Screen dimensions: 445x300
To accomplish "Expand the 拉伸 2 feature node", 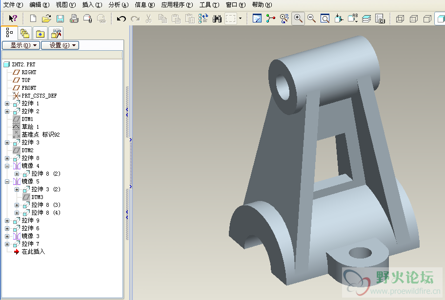I will pos(7,111).
